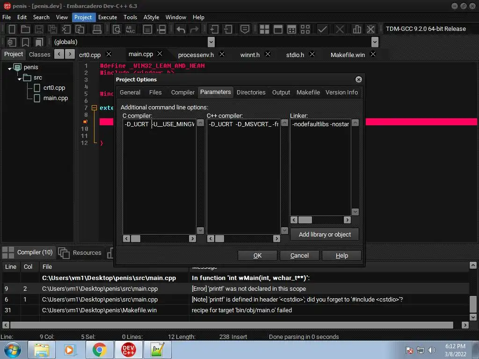Click the Help button in Project Options
This screenshot has width=479, height=359.
341,256
